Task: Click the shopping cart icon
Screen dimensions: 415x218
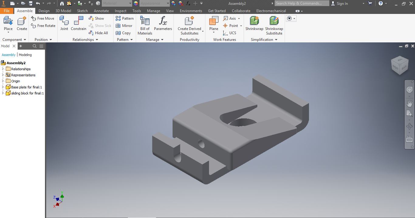Action: pyautogui.click(x=370, y=3)
